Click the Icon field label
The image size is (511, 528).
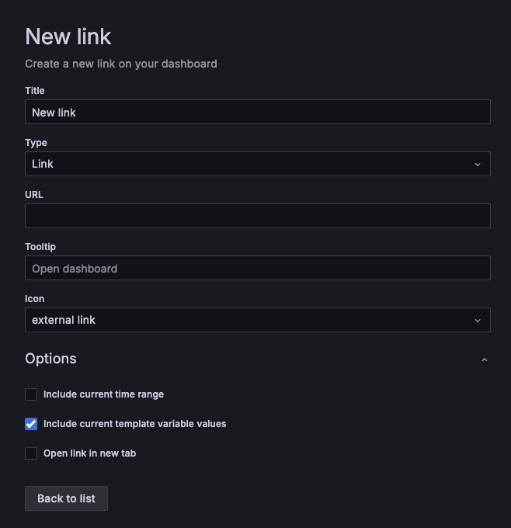(34, 299)
